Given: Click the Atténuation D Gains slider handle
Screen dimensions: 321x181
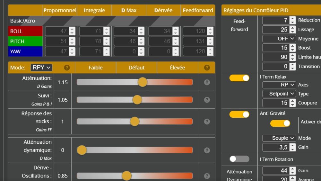Looking at the screenshot, I should coord(142,82).
